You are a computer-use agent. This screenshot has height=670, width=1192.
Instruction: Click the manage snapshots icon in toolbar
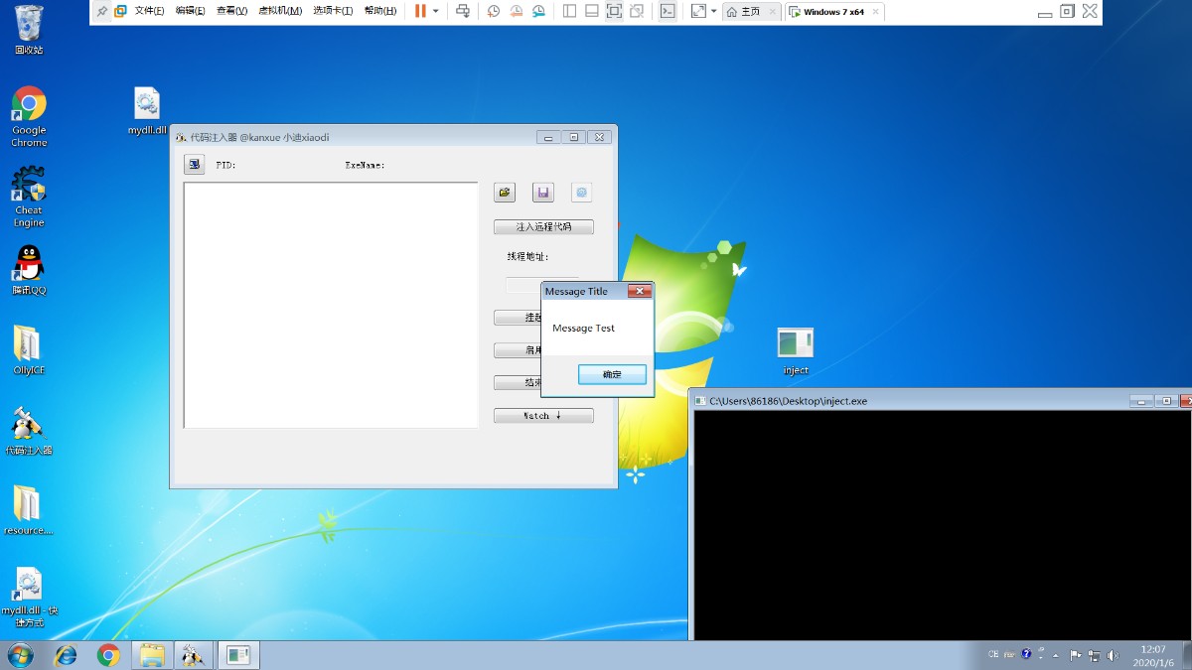tap(538, 11)
